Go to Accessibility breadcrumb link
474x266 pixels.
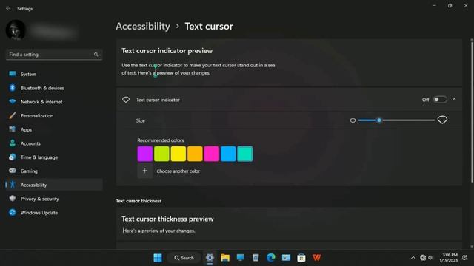pyautogui.click(x=143, y=27)
